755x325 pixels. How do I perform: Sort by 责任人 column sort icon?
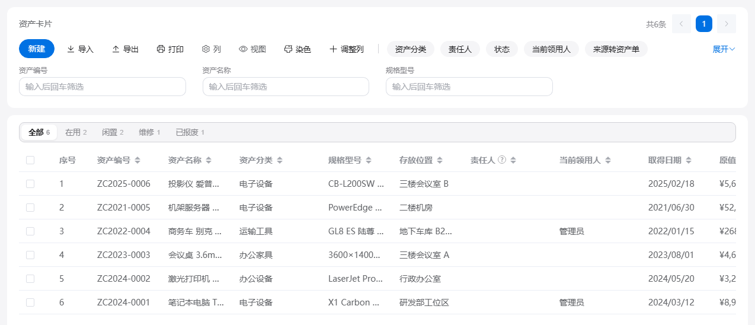coord(513,160)
